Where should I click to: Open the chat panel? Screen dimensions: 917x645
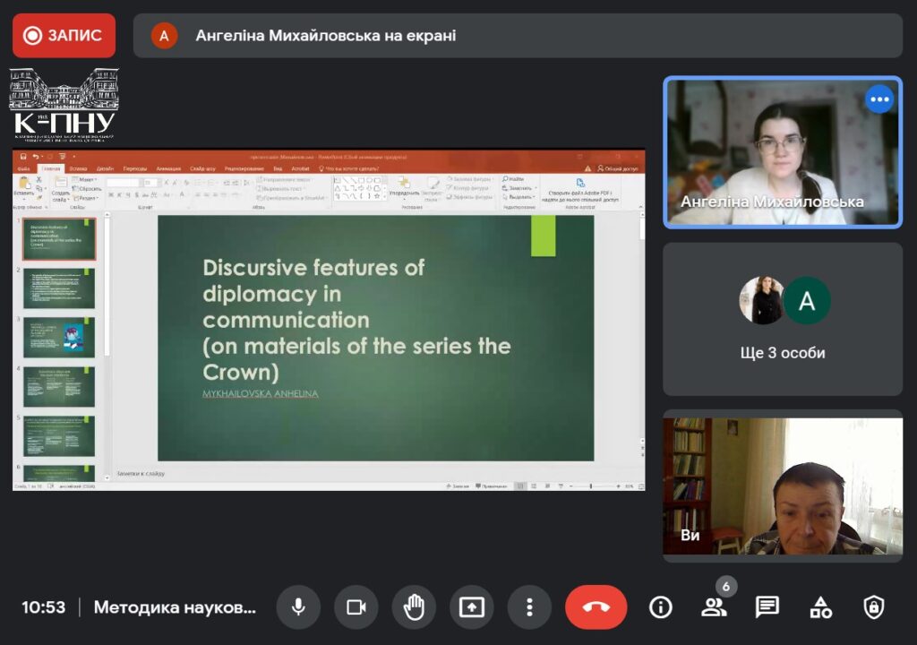point(767,607)
